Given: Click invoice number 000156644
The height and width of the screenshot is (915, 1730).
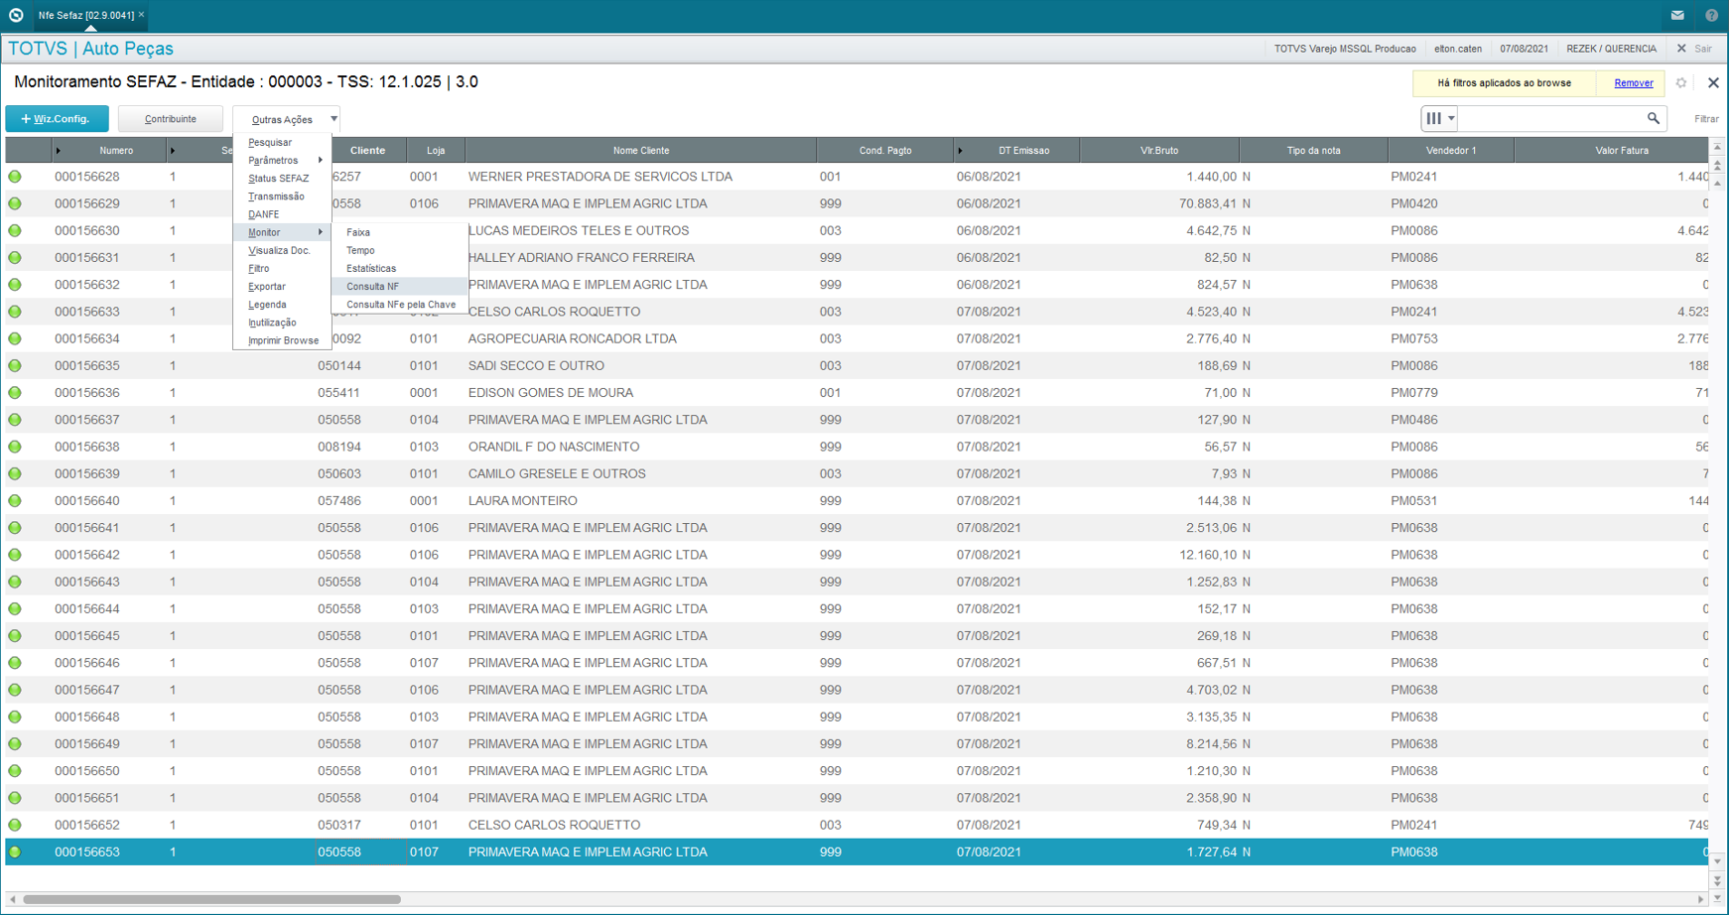Looking at the screenshot, I should (87, 609).
